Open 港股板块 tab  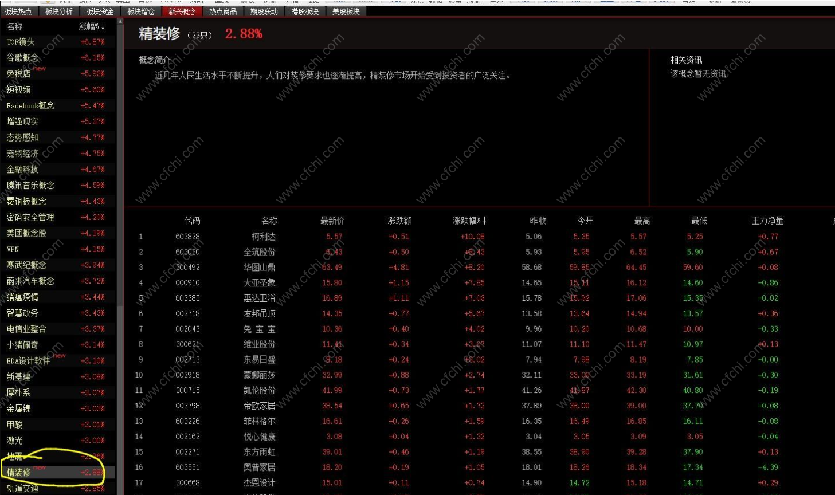(305, 11)
